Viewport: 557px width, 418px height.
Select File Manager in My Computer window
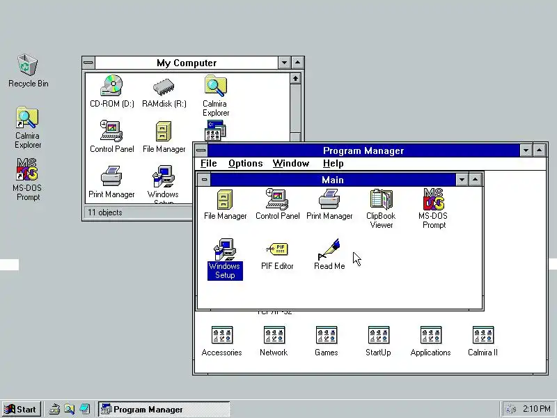[164, 137]
